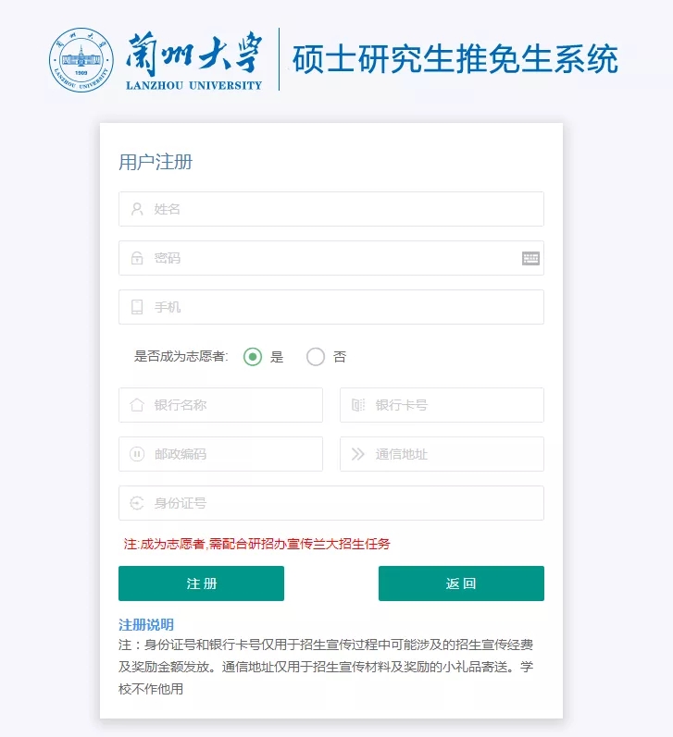Click the phone icon in the 手机 field

(x=137, y=307)
